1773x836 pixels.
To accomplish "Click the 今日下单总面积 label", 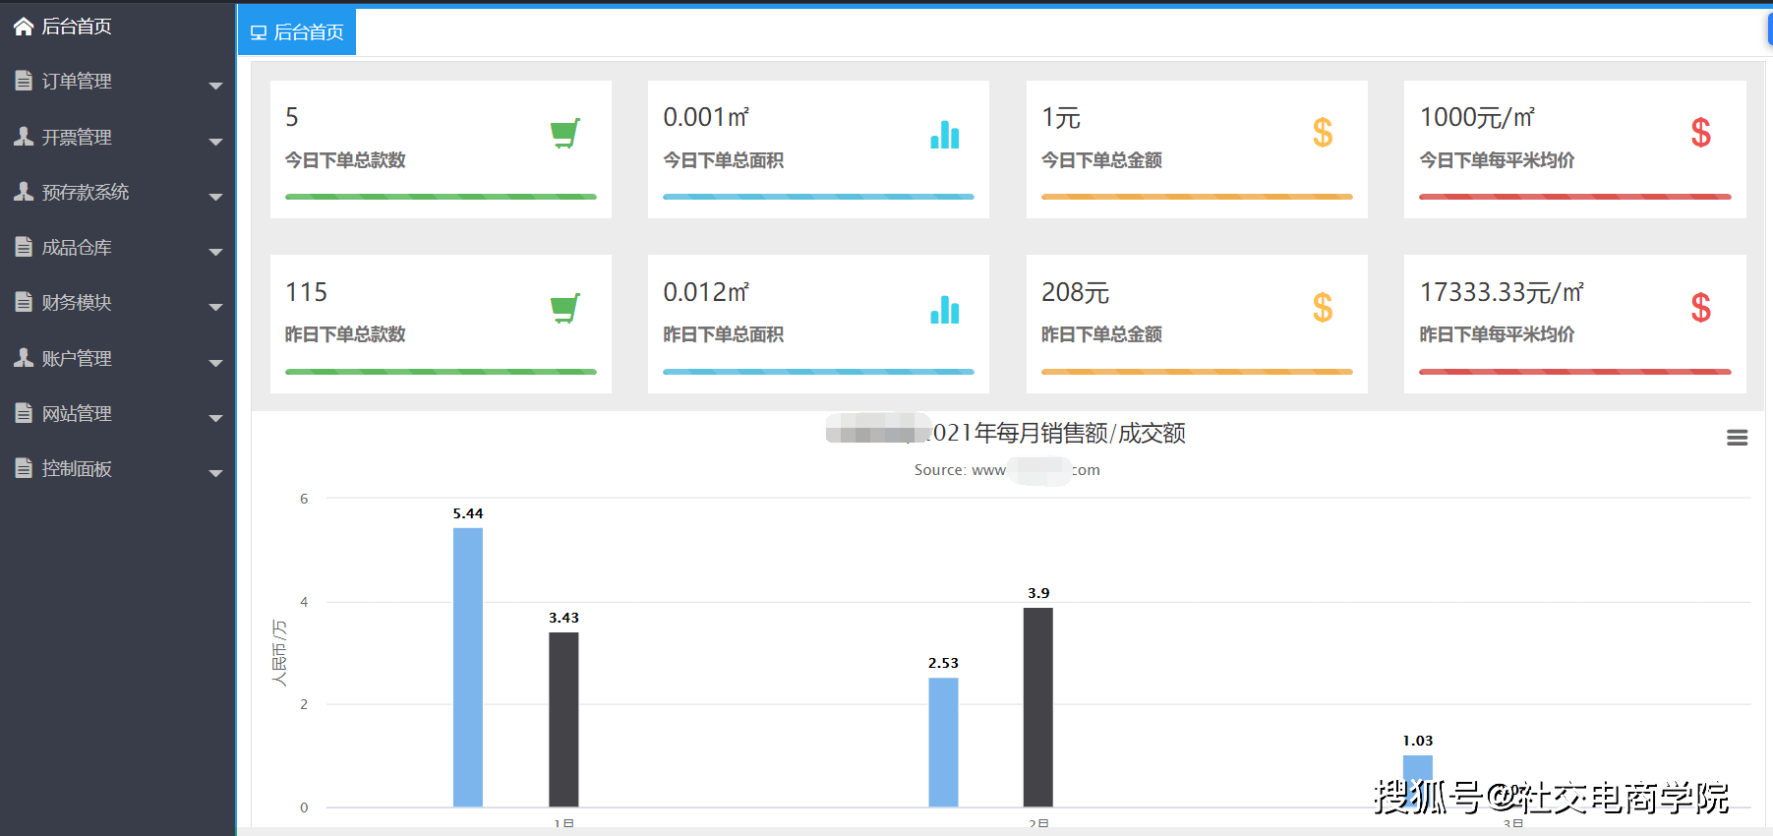I will tap(723, 160).
